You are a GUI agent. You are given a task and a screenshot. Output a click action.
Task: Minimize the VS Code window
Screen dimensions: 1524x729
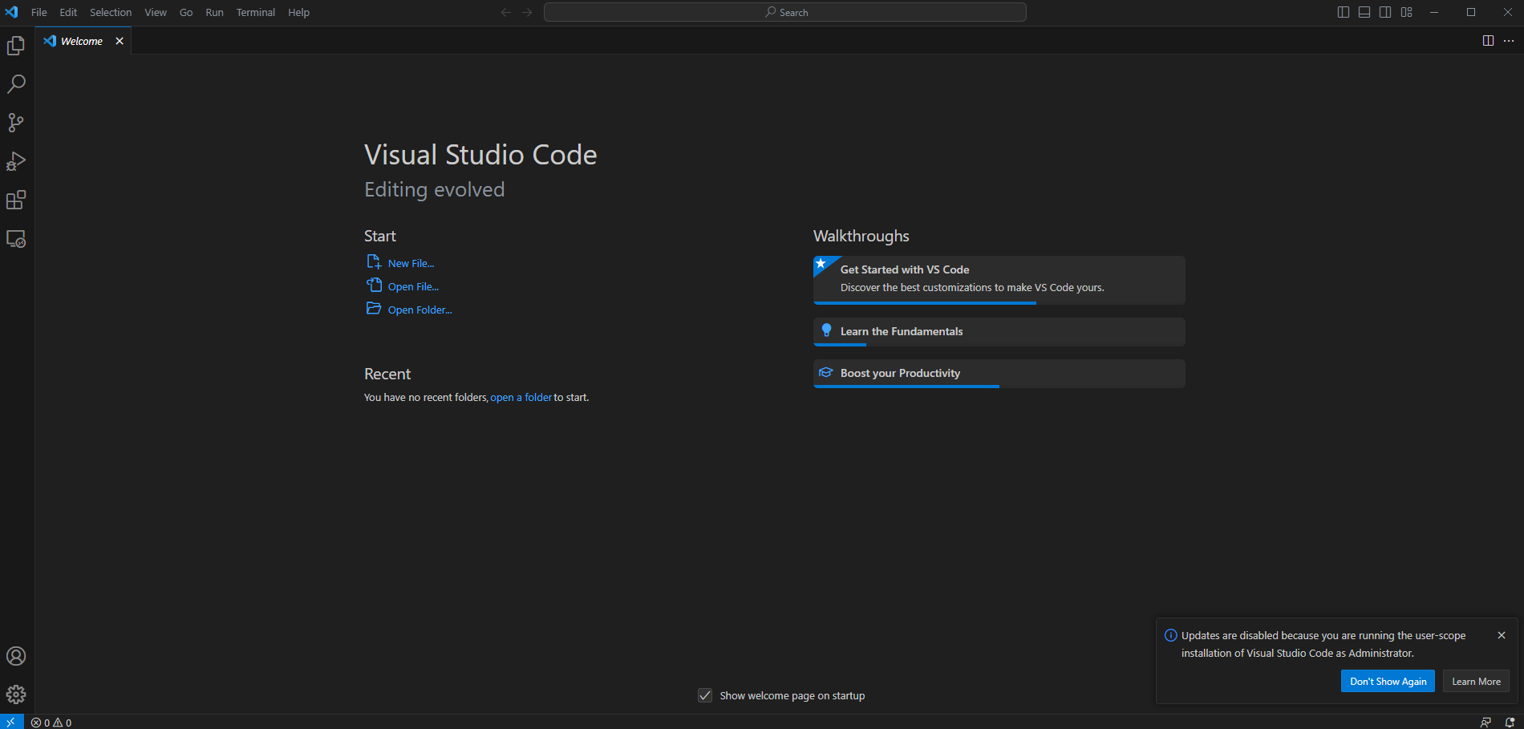click(x=1434, y=12)
